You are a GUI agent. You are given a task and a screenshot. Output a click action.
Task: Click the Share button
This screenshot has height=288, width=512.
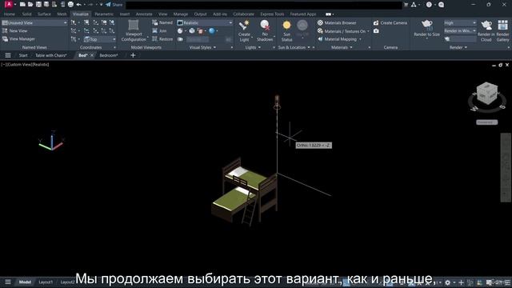pyautogui.click(x=114, y=5)
